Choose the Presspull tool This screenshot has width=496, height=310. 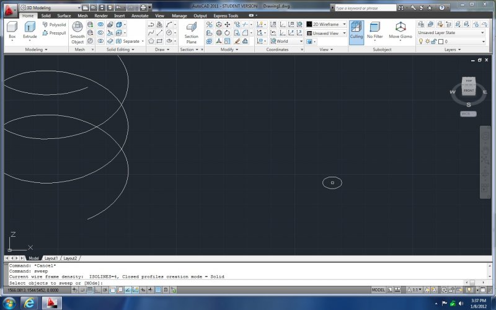(x=54, y=33)
